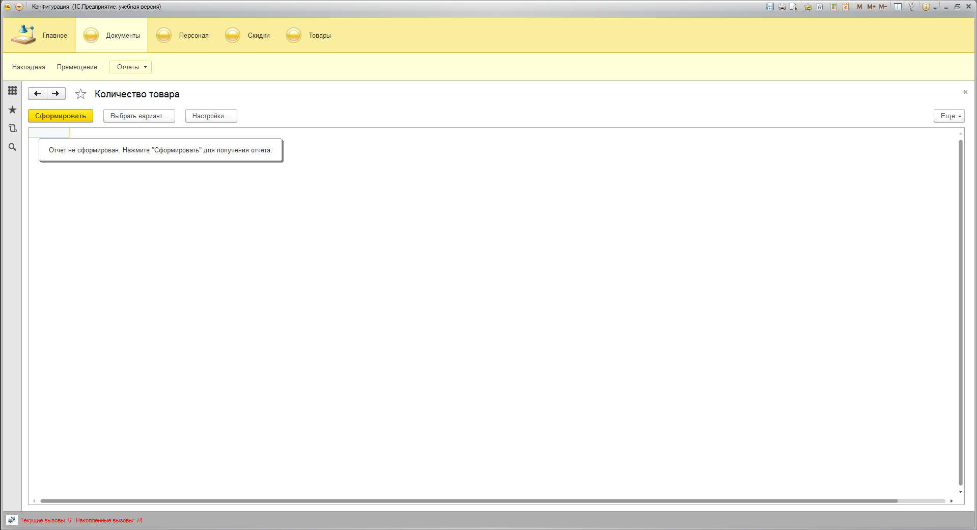Add report to favorites with star toggle
The height and width of the screenshot is (530, 977).
(x=80, y=94)
